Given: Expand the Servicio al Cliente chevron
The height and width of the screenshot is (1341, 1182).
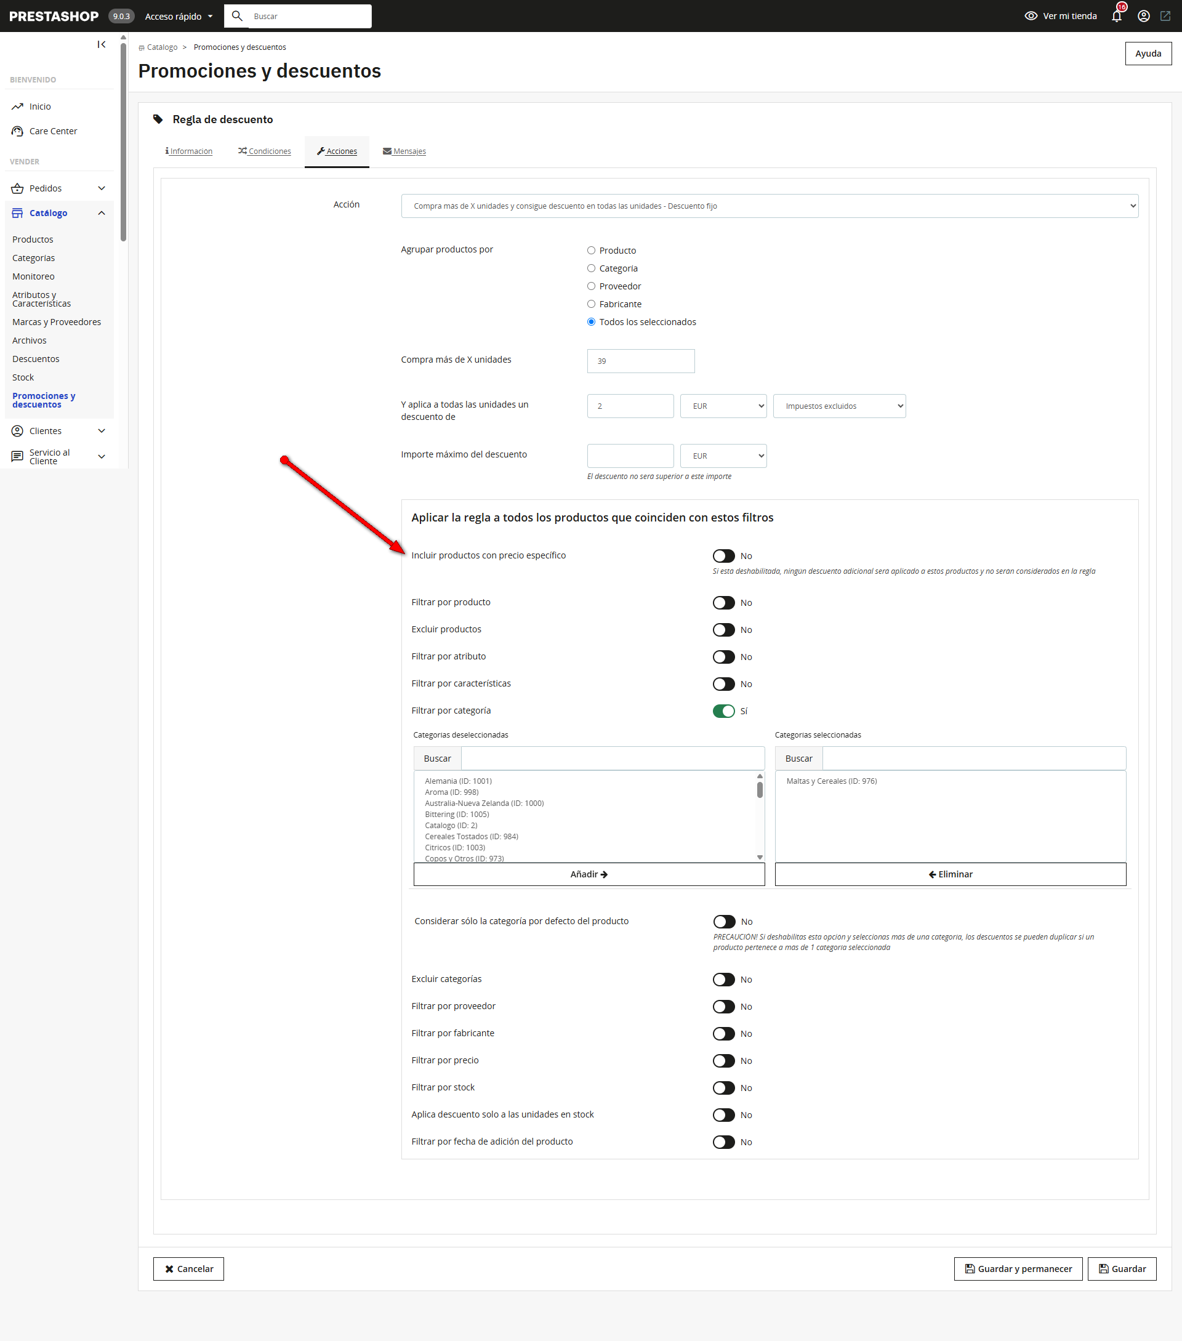Looking at the screenshot, I should [102, 457].
